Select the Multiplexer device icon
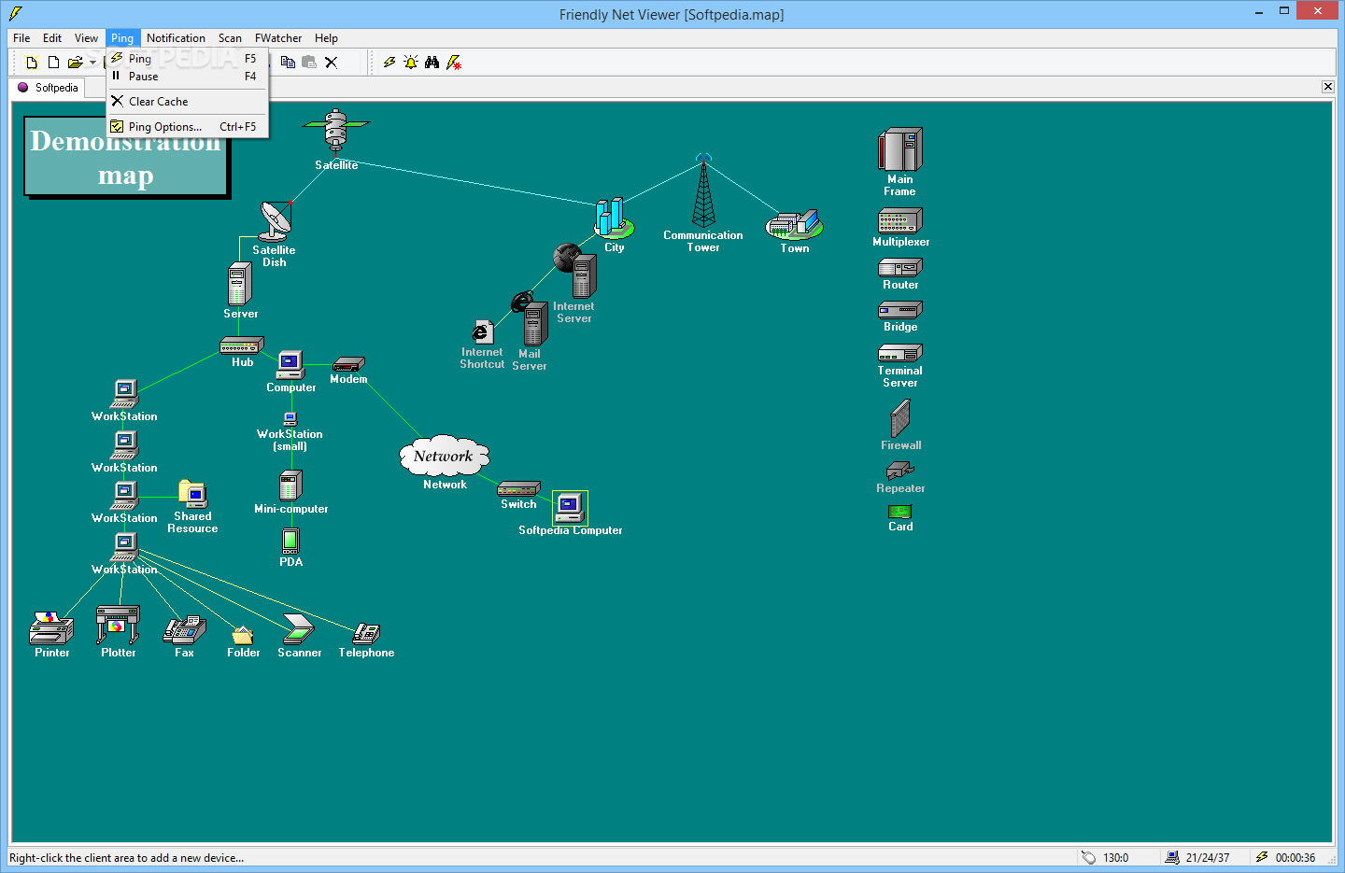Viewport: 1345px width, 873px height. [x=900, y=221]
